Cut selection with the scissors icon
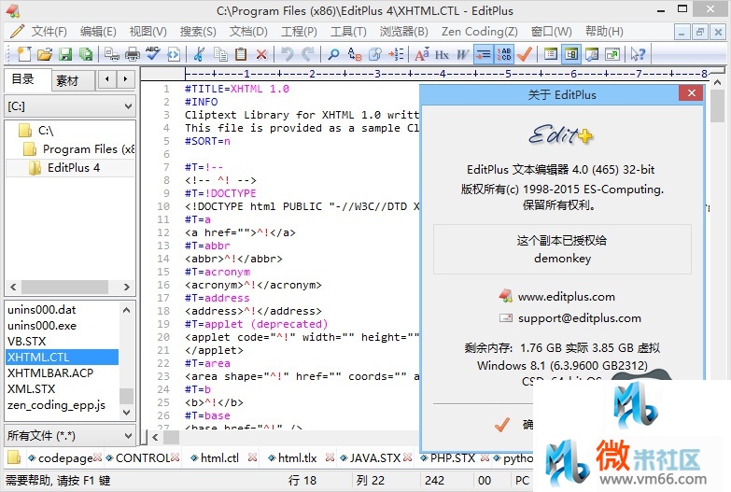The height and width of the screenshot is (492, 731). 199,54
